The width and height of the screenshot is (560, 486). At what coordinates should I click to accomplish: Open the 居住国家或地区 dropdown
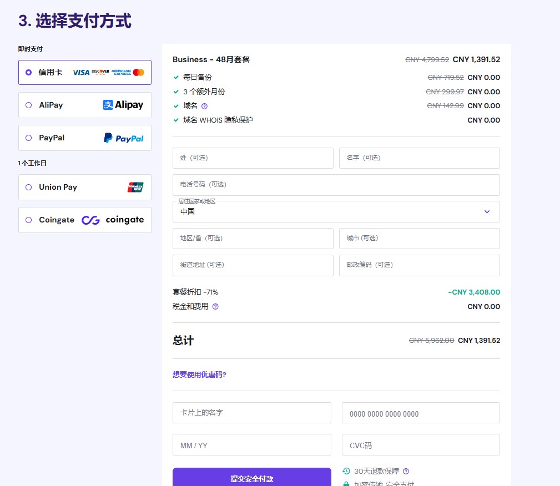pos(336,211)
